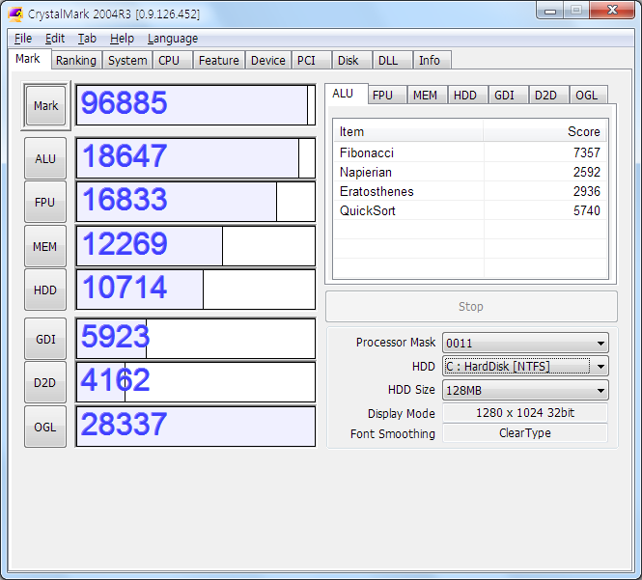
Task: Switch to the Ranking tab
Action: (x=76, y=60)
